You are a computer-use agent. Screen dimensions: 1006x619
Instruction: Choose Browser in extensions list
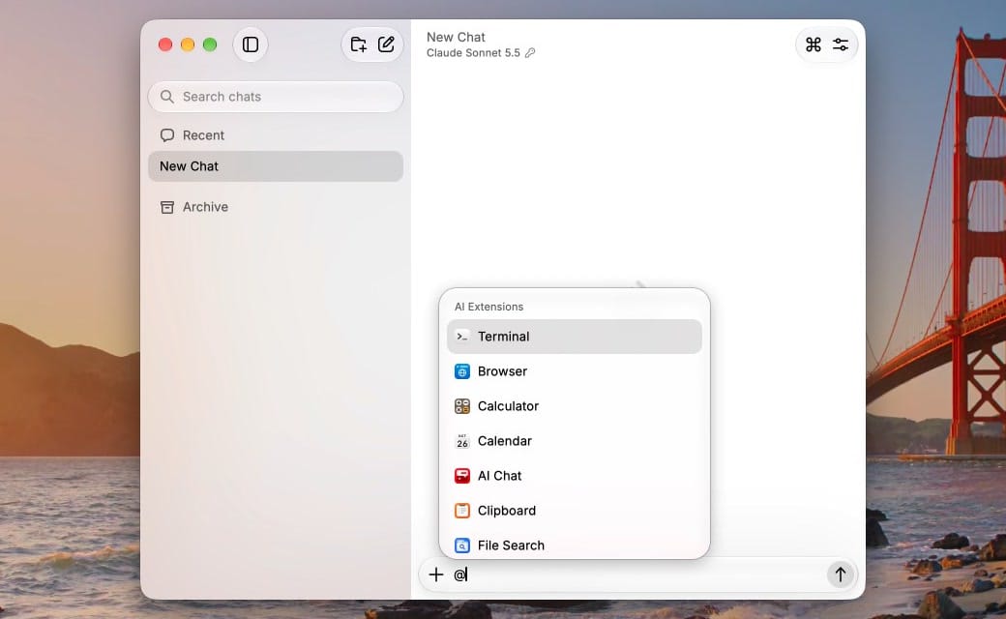pyautogui.click(x=575, y=371)
